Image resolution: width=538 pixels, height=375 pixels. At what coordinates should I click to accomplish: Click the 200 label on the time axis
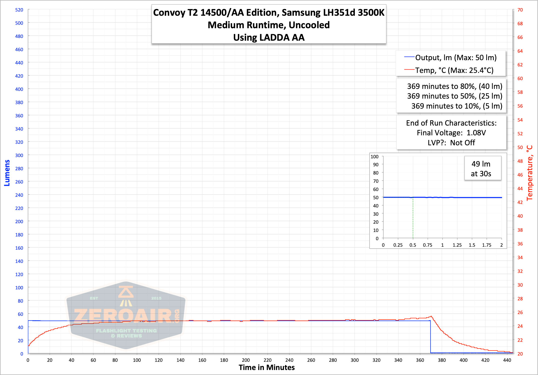coord(246,360)
